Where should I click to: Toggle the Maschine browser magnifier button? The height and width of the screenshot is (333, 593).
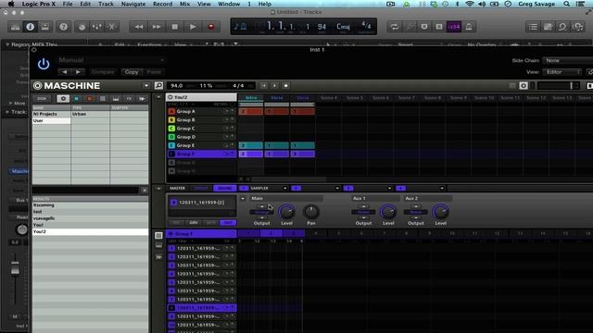(158, 86)
